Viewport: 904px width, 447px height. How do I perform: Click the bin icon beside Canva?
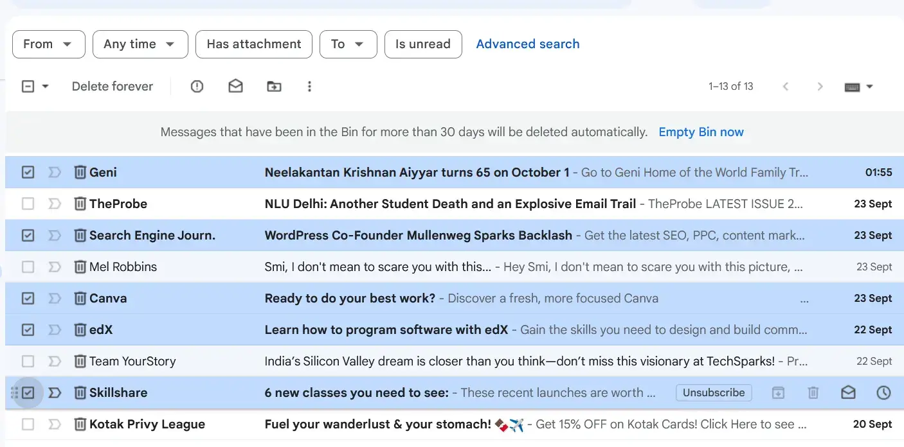(x=80, y=298)
